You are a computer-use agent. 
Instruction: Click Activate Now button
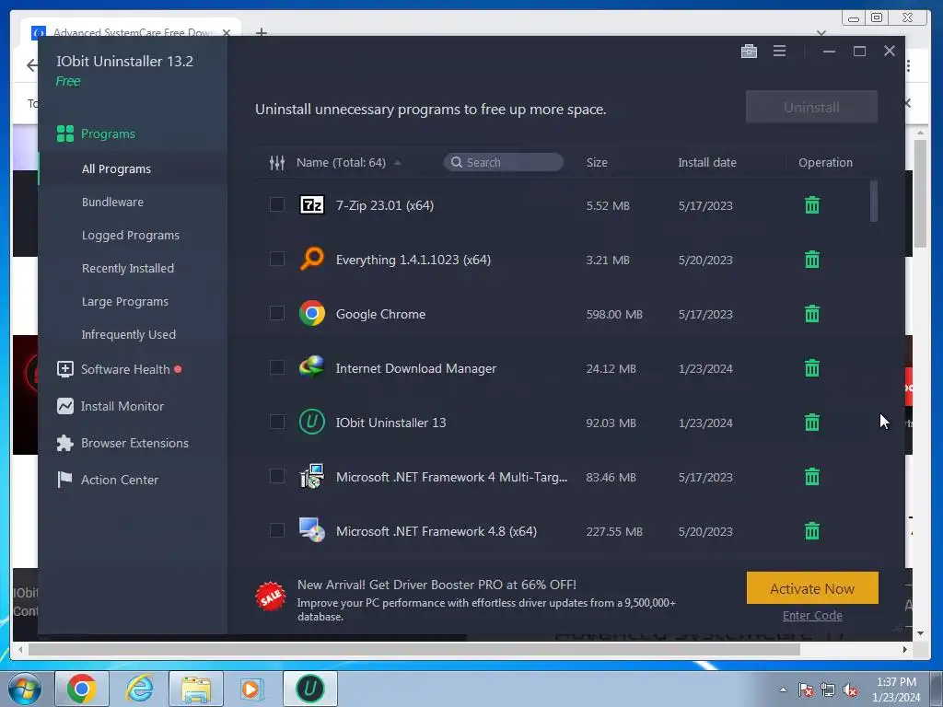[x=812, y=588]
